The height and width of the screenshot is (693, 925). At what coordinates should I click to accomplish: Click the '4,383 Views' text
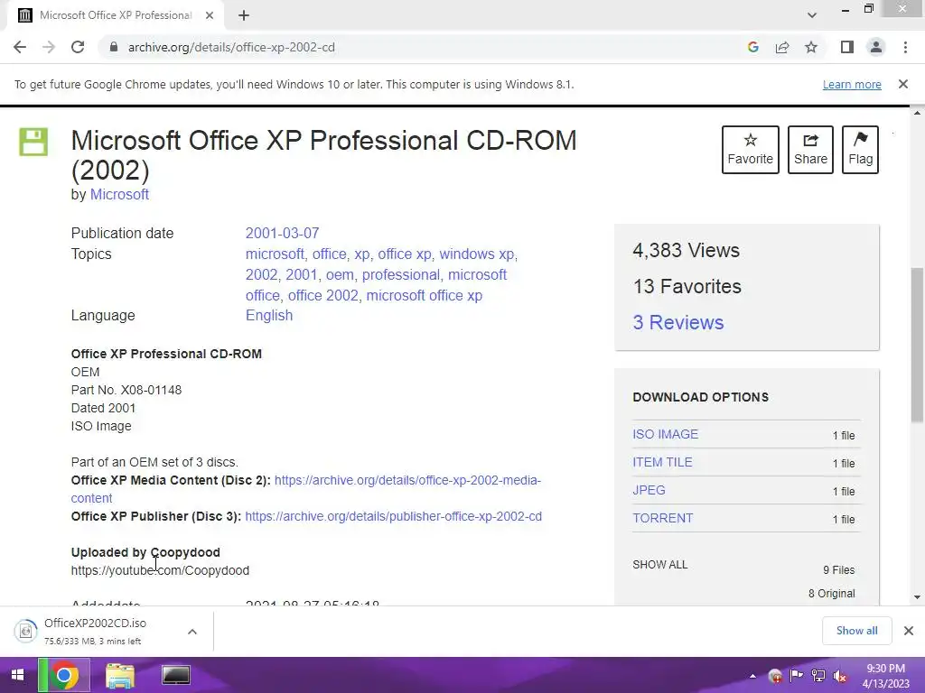(687, 251)
